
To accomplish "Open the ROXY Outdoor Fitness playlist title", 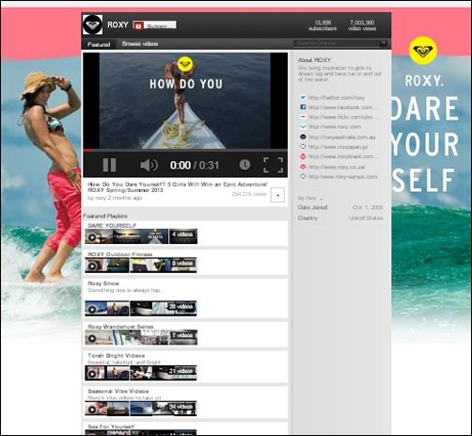I will [x=119, y=254].
